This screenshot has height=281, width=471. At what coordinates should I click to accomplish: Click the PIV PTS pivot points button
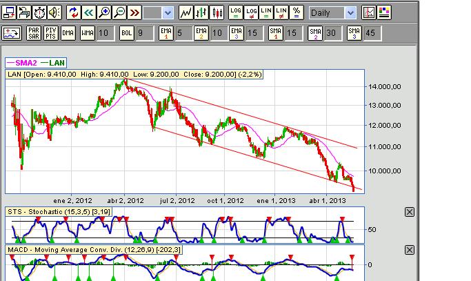50,32
